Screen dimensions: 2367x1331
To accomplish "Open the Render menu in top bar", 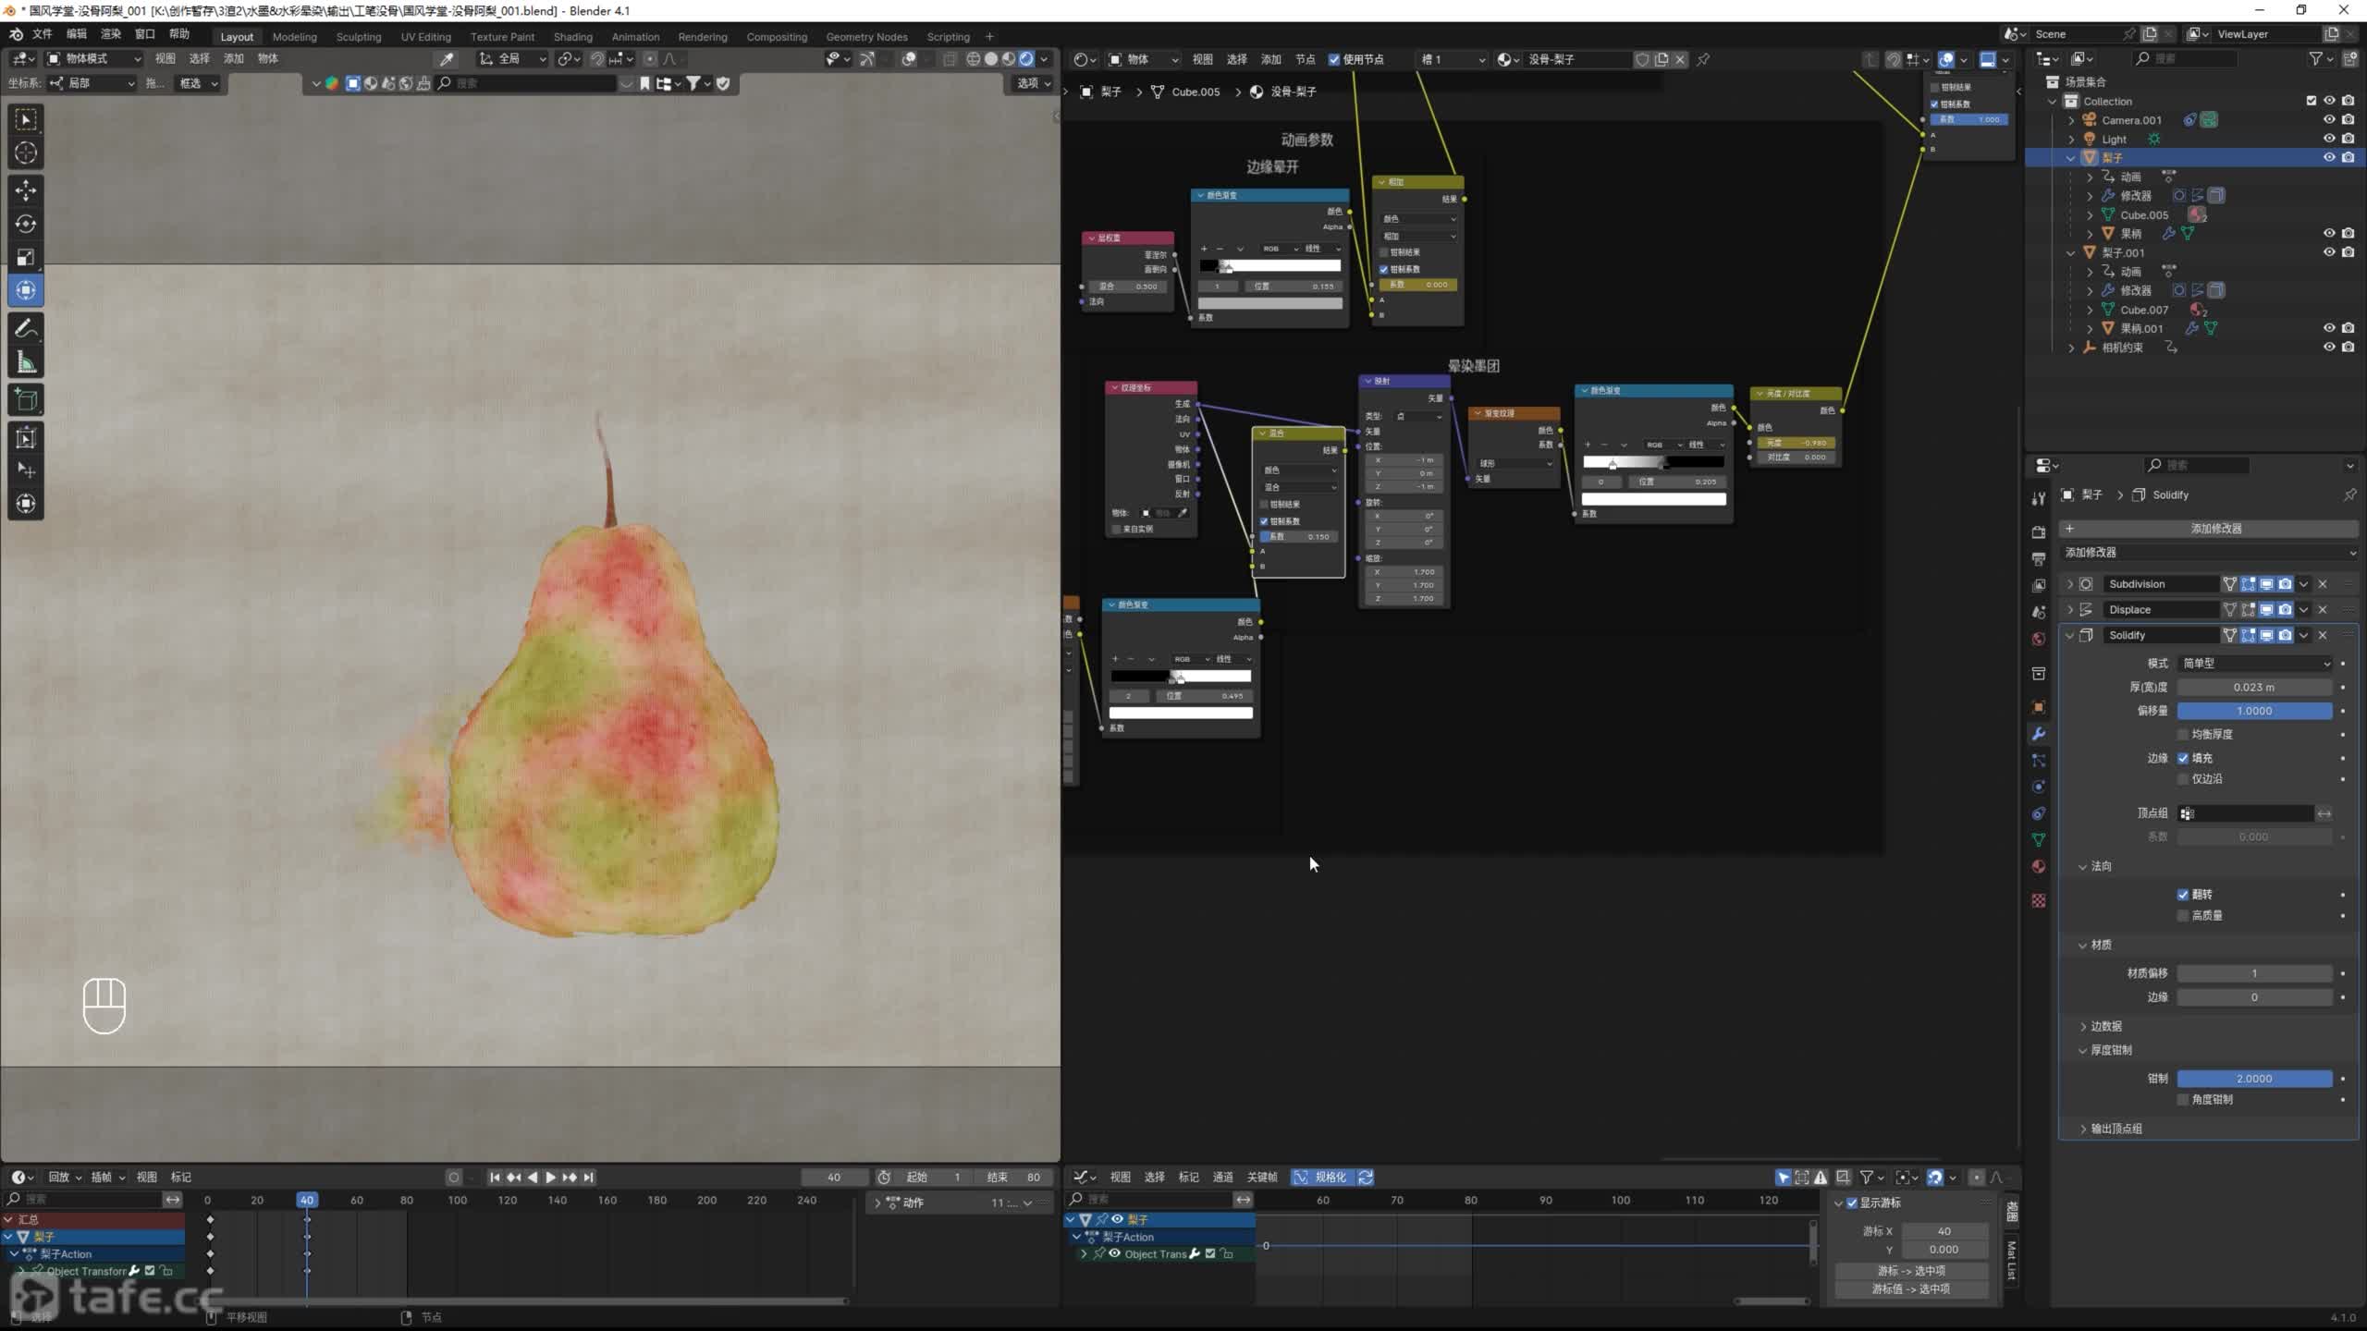I will (110, 34).
